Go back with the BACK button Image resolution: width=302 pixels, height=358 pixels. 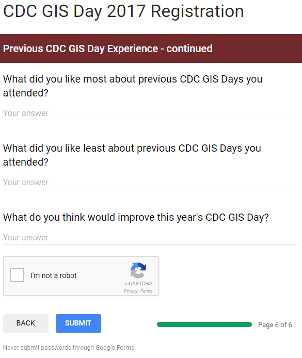pyautogui.click(x=26, y=323)
